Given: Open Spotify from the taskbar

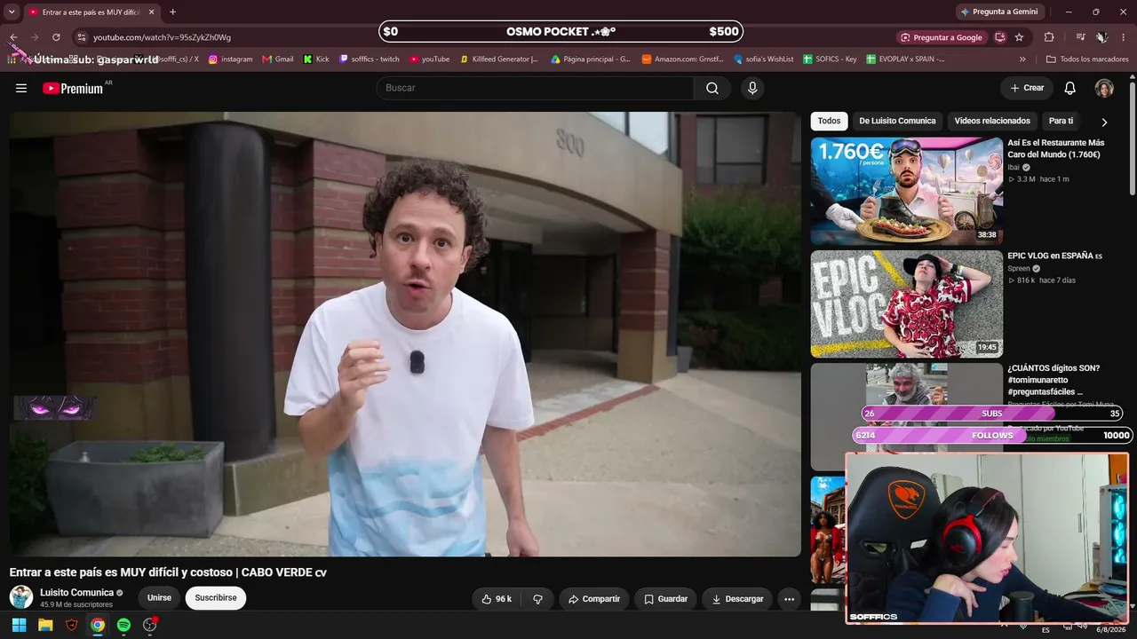Looking at the screenshot, I should [x=123, y=625].
